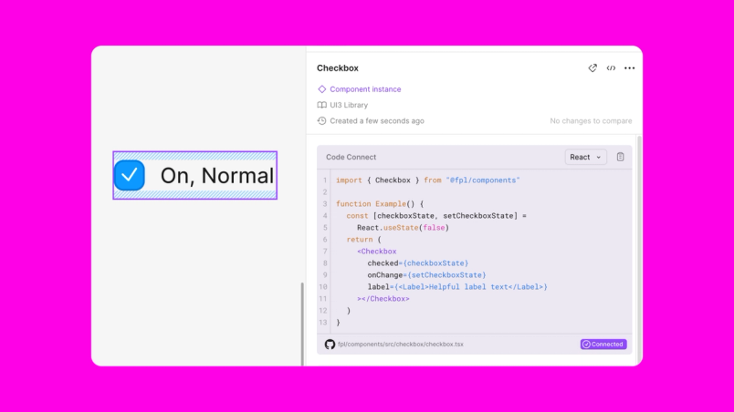Open the code view brackets icon
The image size is (734, 412).
[x=611, y=68]
